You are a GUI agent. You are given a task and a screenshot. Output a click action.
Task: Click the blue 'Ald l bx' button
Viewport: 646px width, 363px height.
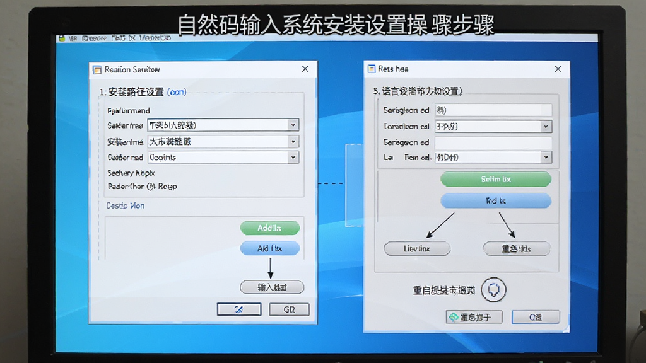270,248
